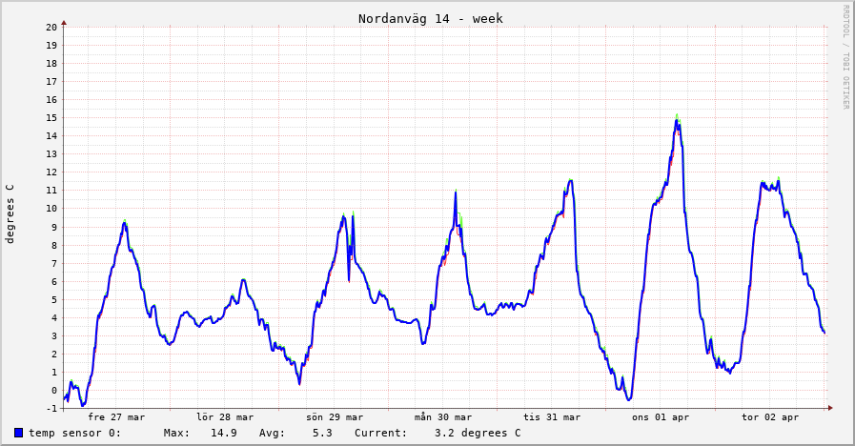This screenshot has width=855, height=446.
Task: Click the blue temp sensor legend swatch
Action: click(18, 433)
